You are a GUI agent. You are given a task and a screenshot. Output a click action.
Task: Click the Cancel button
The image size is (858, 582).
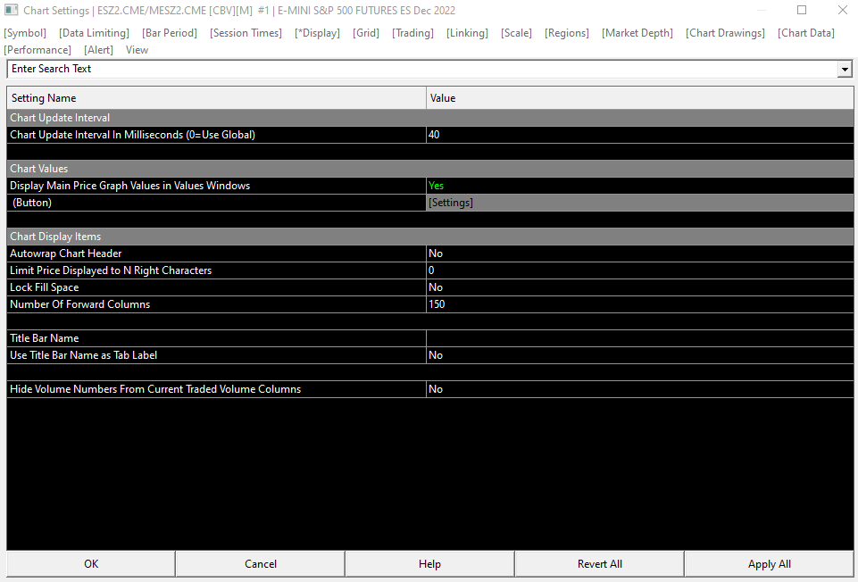pyautogui.click(x=261, y=564)
